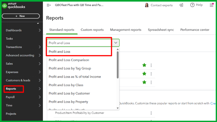Image resolution: width=217 pixels, height=122 pixels.
Task: Click dropdown scrollbar up arrow
Action: [118, 50]
